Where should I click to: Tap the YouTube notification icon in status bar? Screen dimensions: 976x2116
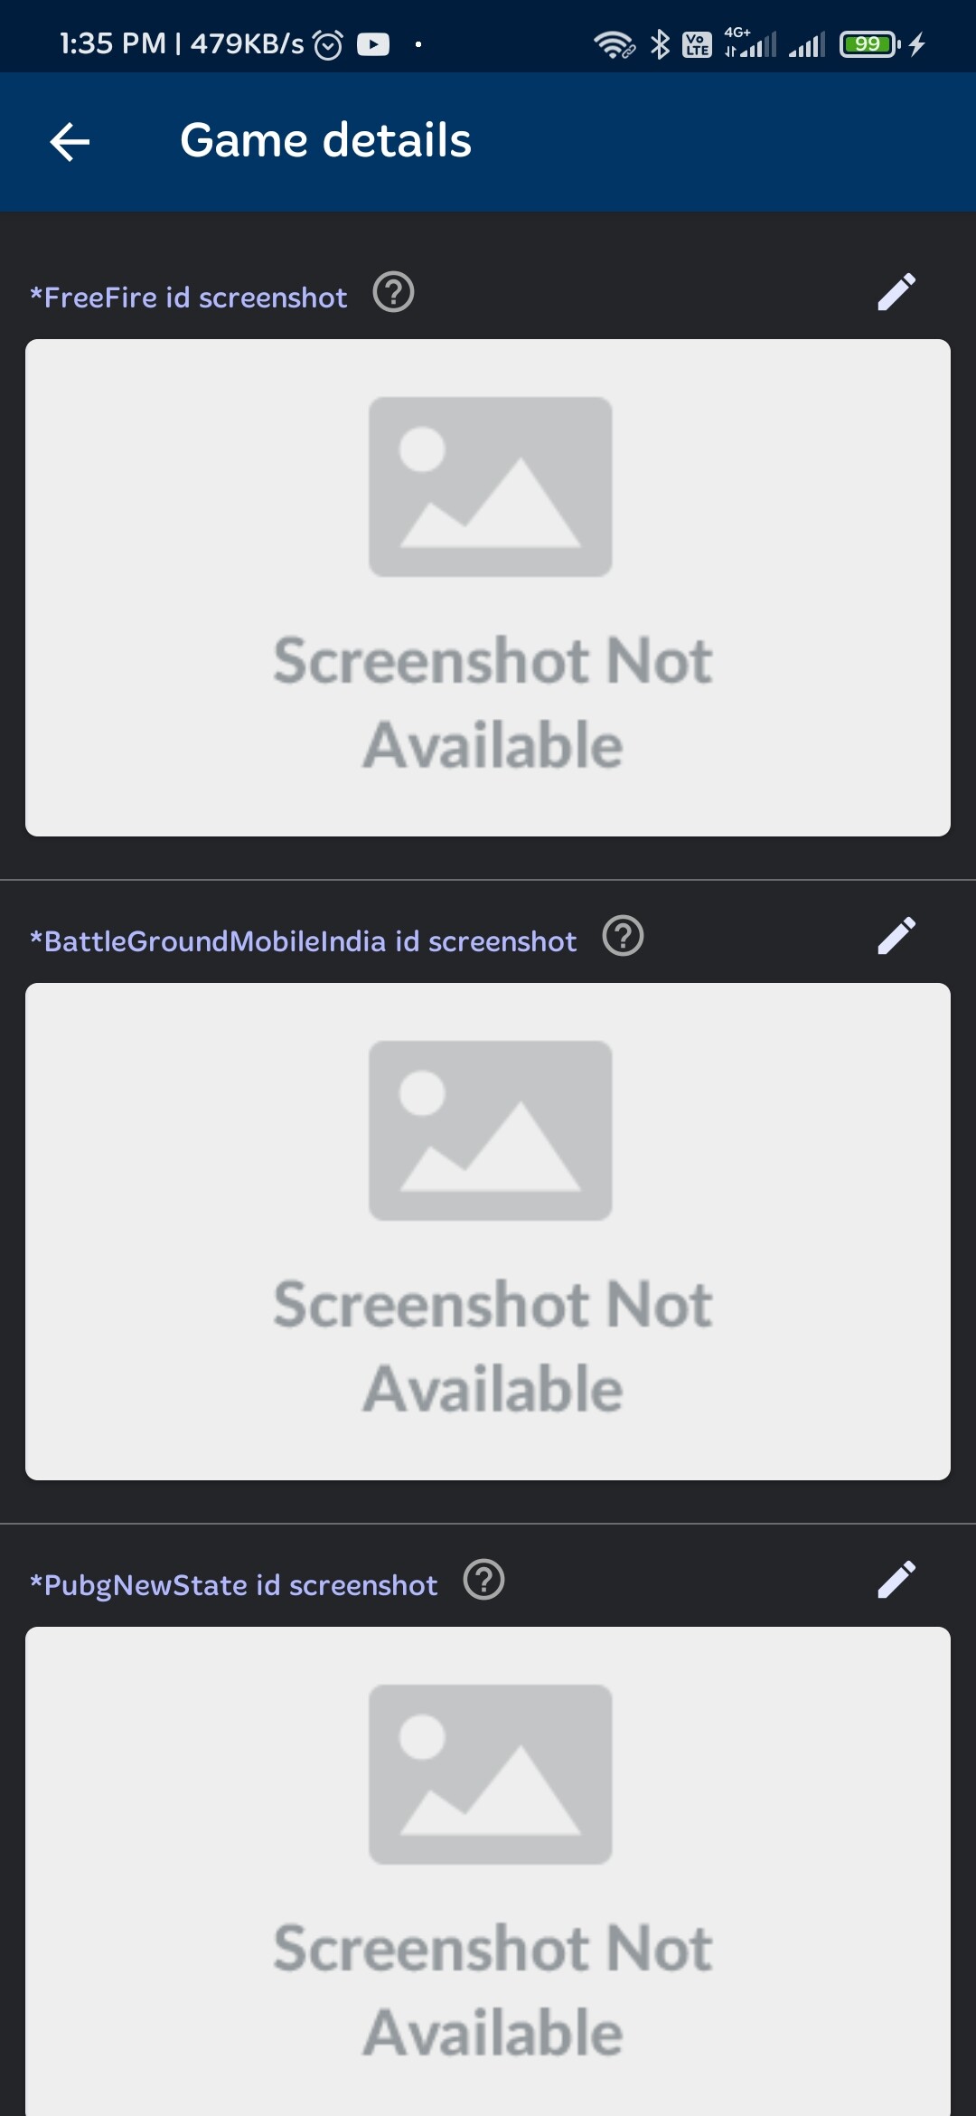(373, 43)
